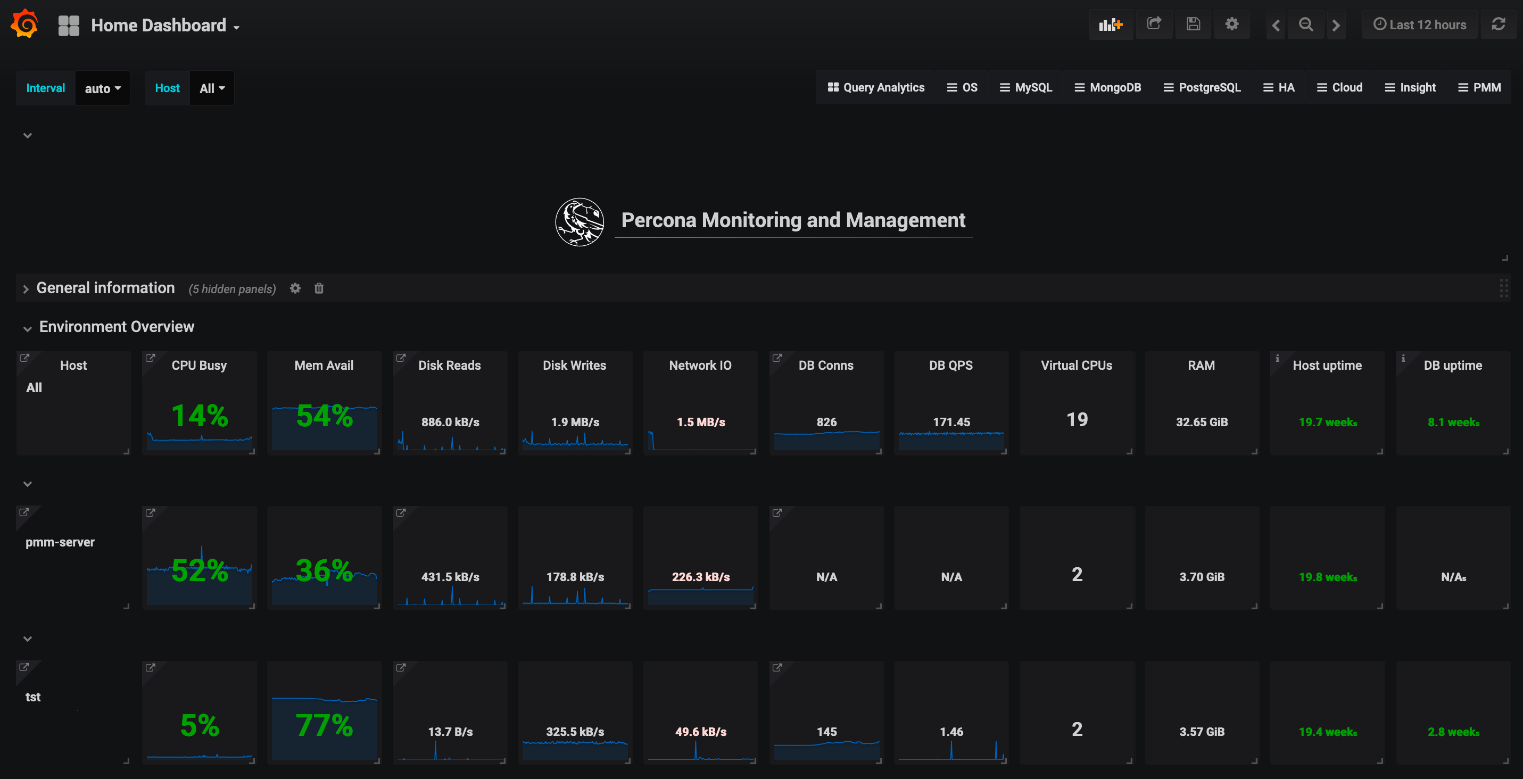Open dashboard settings gear icon
This screenshot has height=779, width=1523.
(x=1231, y=24)
